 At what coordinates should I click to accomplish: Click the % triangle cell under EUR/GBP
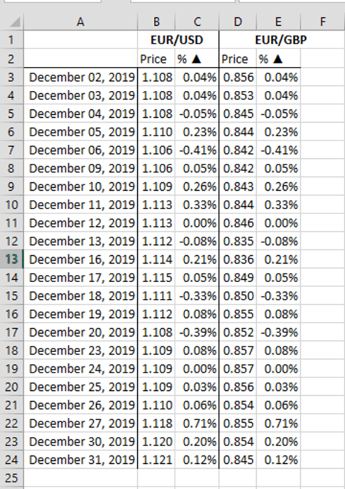tap(278, 59)
